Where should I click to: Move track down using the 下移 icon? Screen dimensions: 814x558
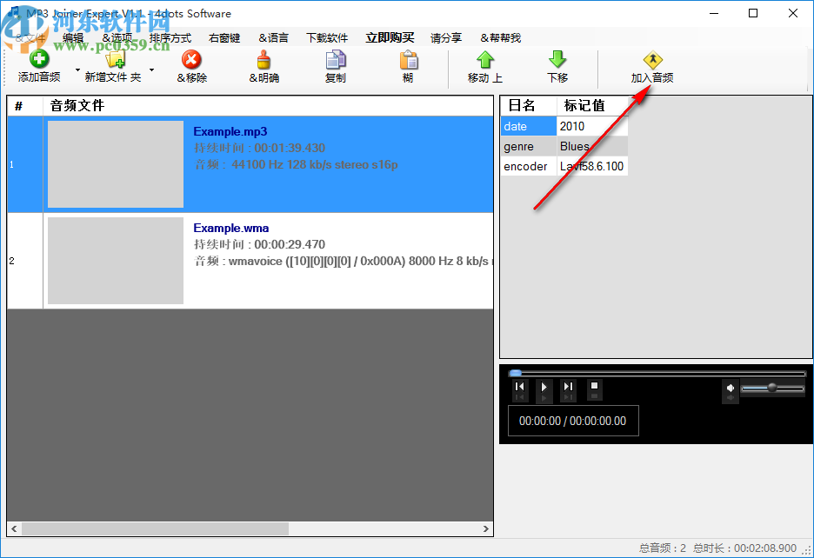tap(557, 63)
